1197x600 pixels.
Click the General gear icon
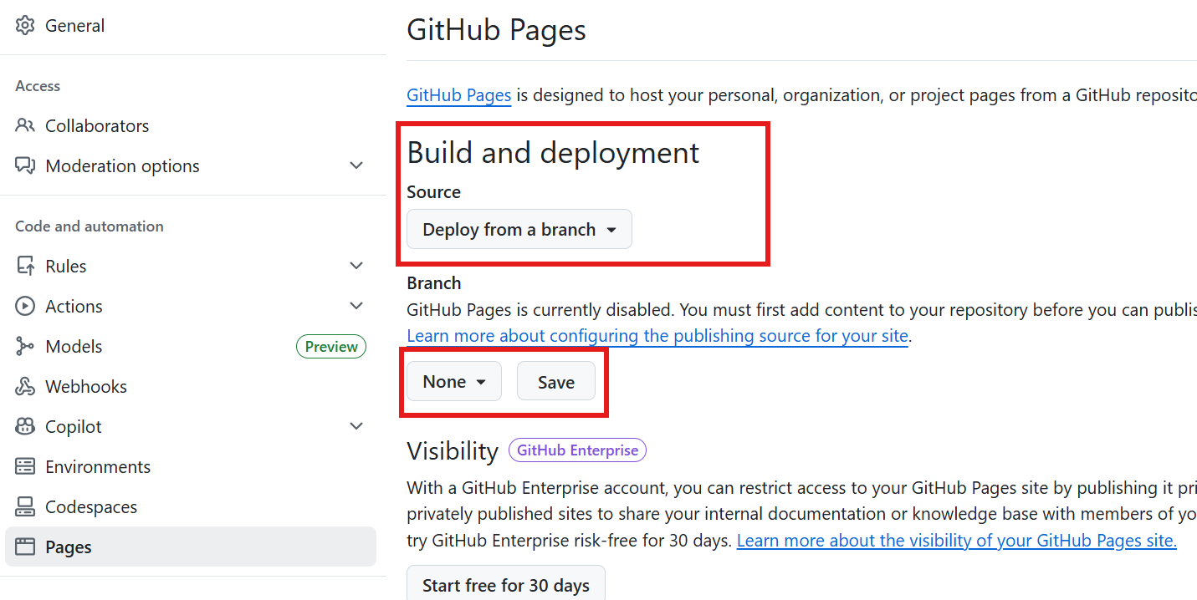coord(25,26)
